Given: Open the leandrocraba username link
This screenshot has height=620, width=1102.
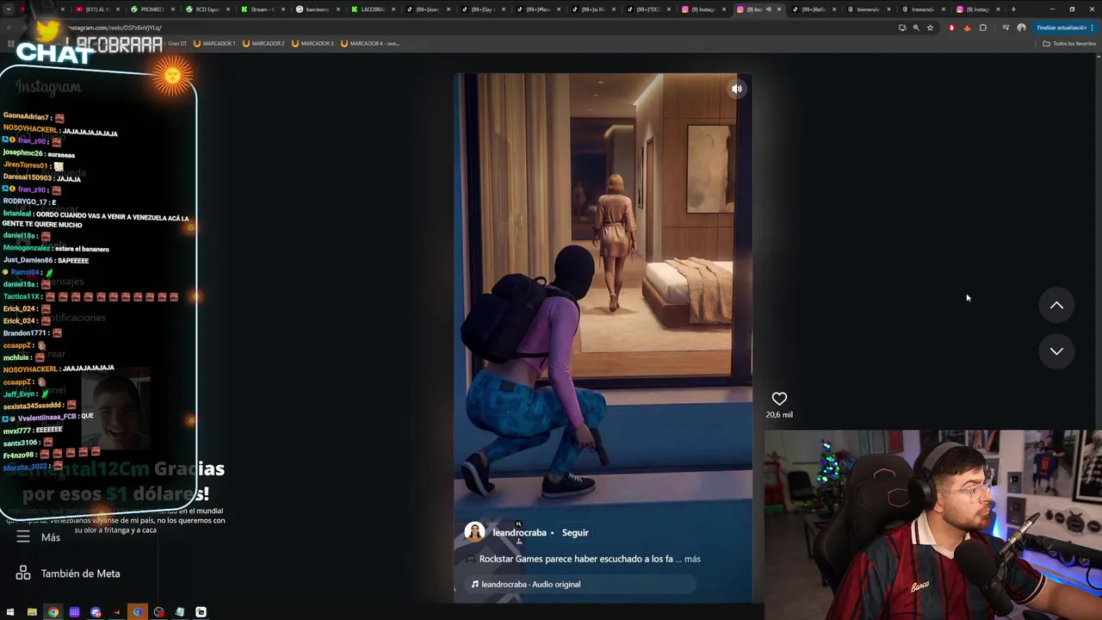Looking at the screenshot, I should 519,533.
